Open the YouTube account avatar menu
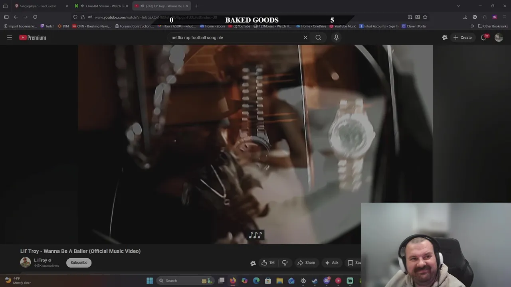Screen dimensions: 511x287 click(499, 37)
